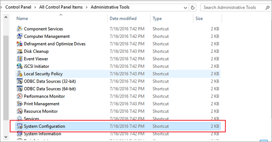Click the Resource Monitor icon
Viewport: 272px width, 142px height.
point(19,111)
